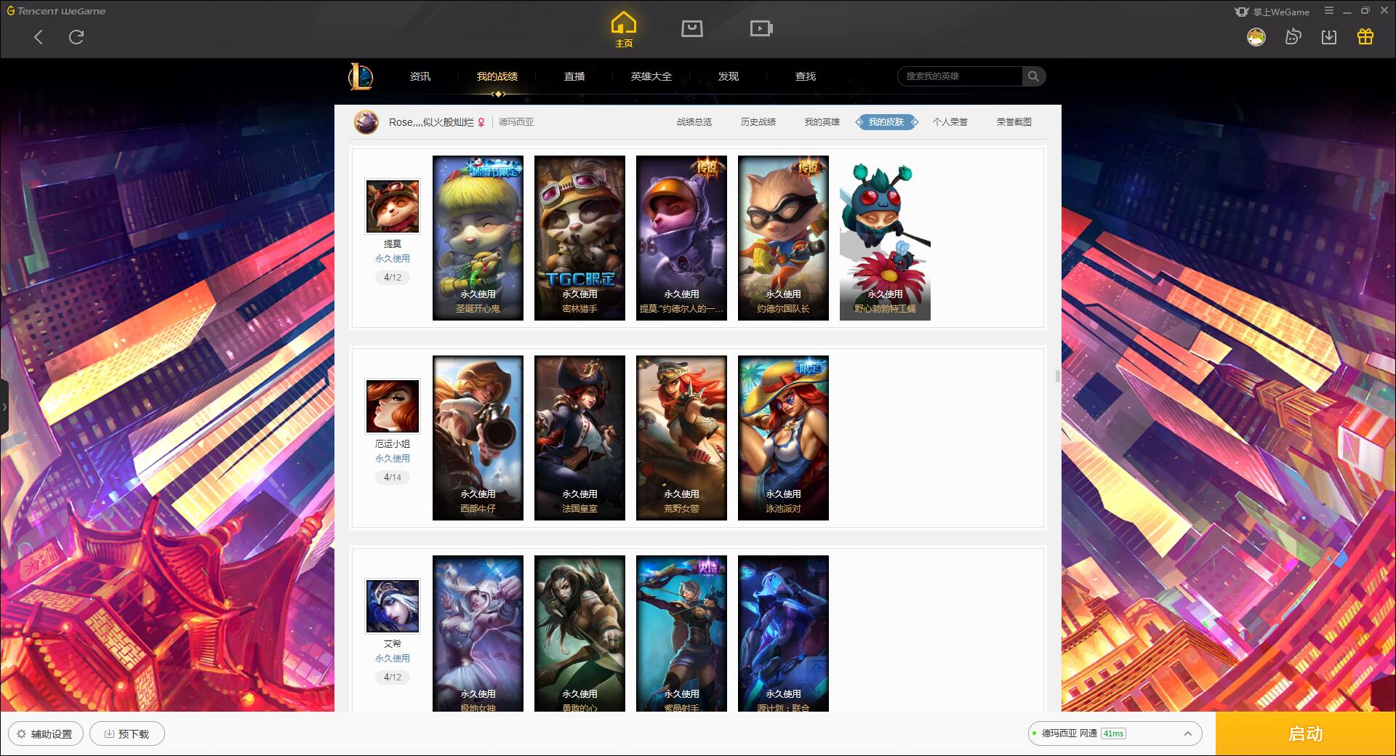The image size is (1396, 756).
Task: Click the 厄运小姐 champion portrait
Action: (393, 407)
